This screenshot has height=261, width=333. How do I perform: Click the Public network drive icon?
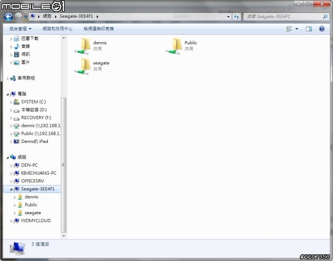click(17, 134)
